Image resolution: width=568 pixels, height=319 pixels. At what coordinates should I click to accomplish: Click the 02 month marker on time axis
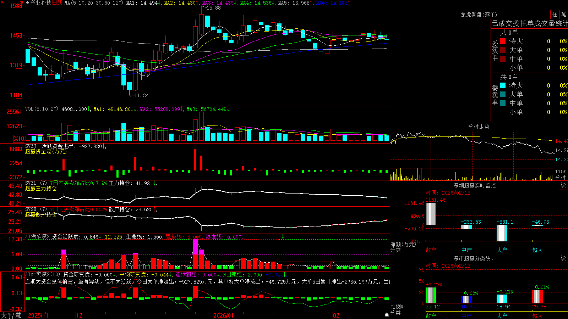[x=336, y=315]
